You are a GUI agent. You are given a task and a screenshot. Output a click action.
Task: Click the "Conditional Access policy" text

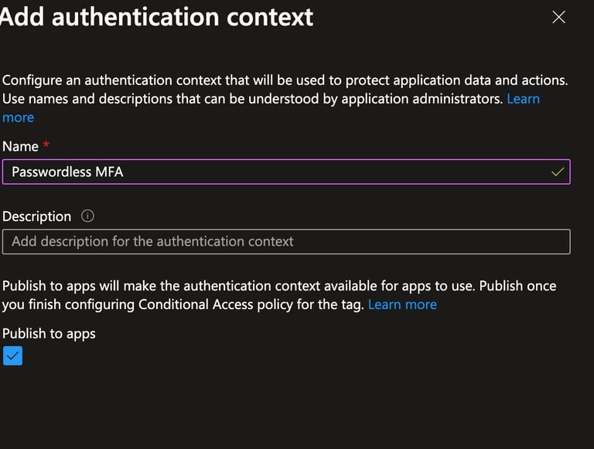coord(216,304)
